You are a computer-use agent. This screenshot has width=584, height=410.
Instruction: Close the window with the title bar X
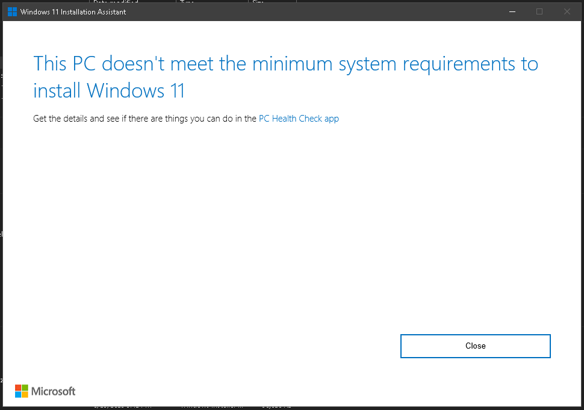(567, 11)
